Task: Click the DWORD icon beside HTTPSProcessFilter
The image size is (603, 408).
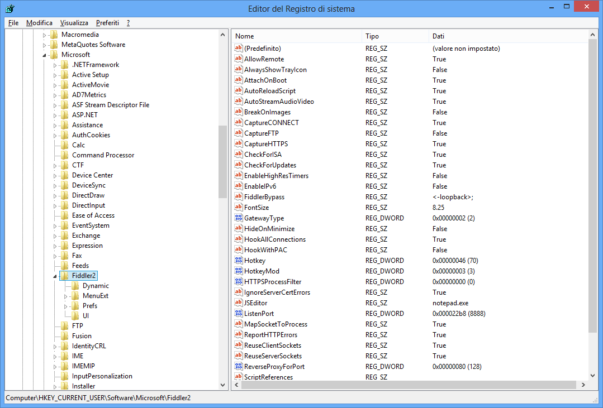Action: (239, 282)
